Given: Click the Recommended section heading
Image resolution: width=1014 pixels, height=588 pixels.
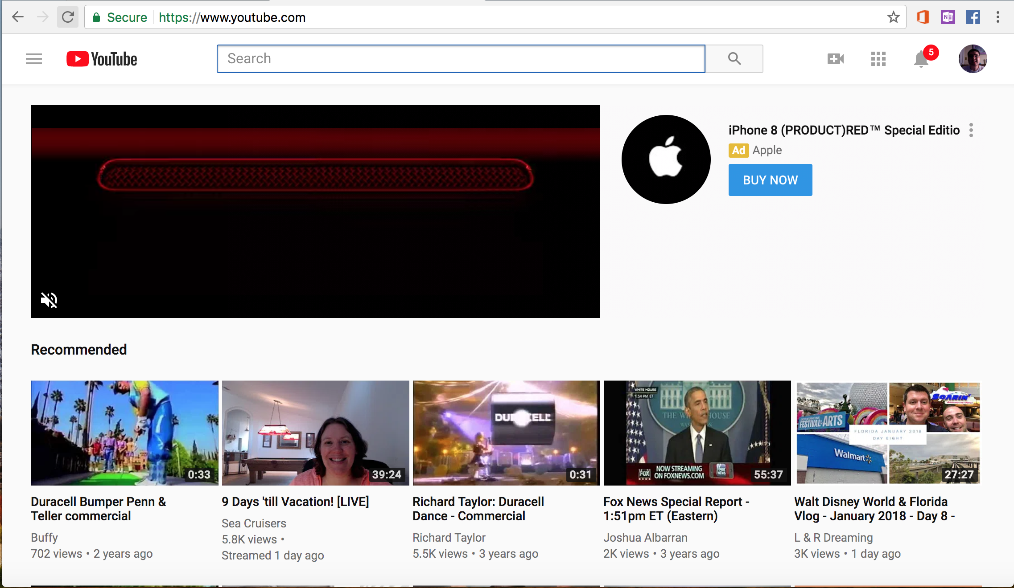Looking at the screenshot, I should click(79, 350).
